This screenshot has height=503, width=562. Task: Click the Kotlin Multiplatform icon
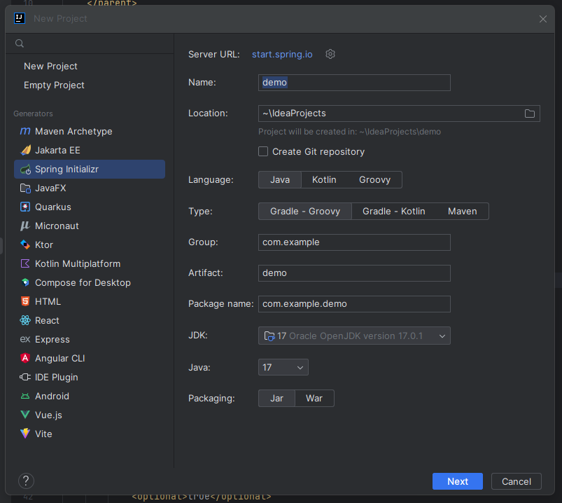tap(25, 263)
